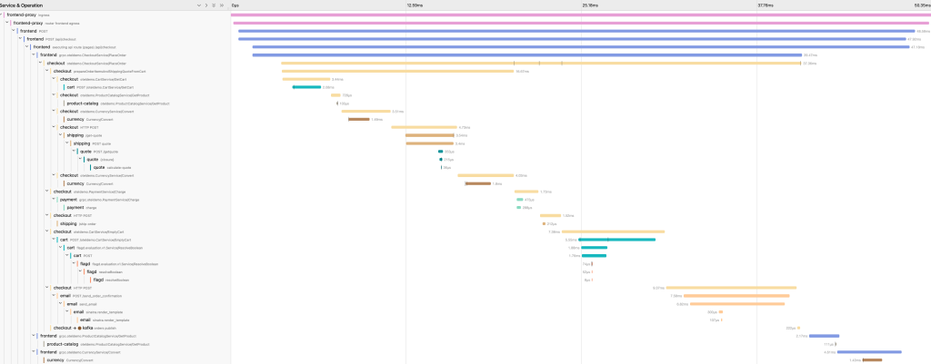This screenshot has width=931, height=364.
Task: Click the teal GetCart 2.08ms span bar
Action: [305, 87]
